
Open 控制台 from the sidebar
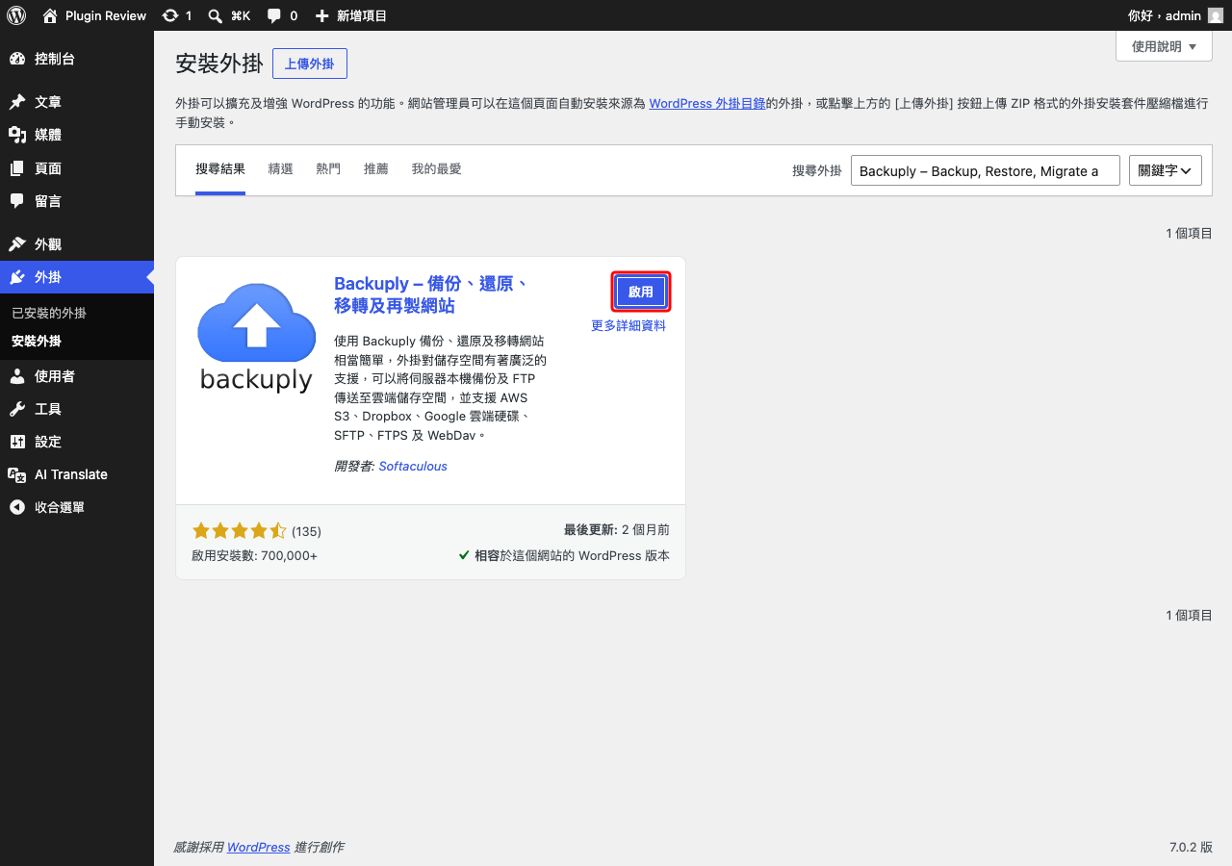55,59
